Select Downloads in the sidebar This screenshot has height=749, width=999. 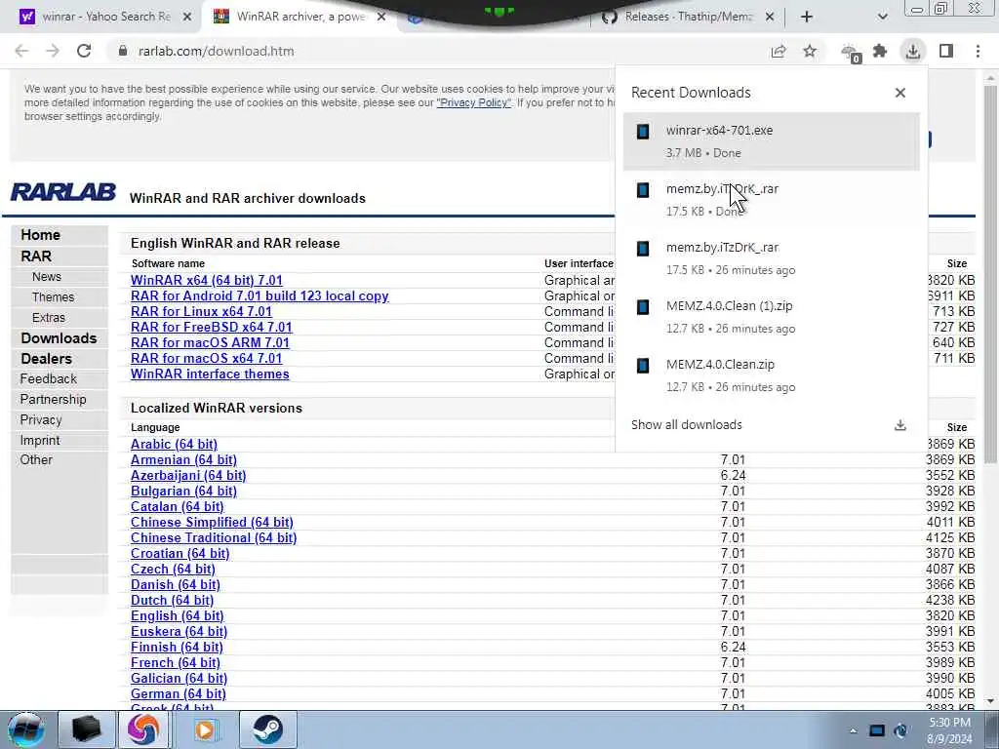[59, 338]
